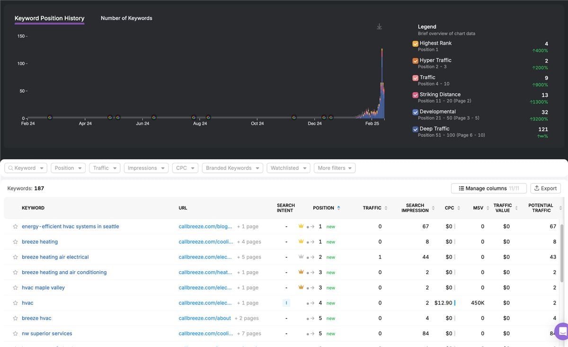The width and height of the screenshot is (568, 347).
Task: Sort by Traffic Value column arrows
Action: 516,208
